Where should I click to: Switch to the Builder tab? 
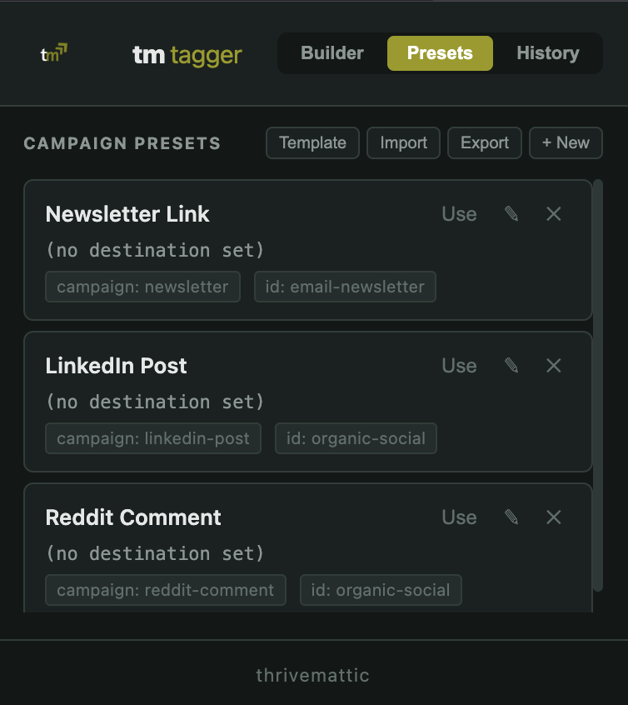(331, 52)
